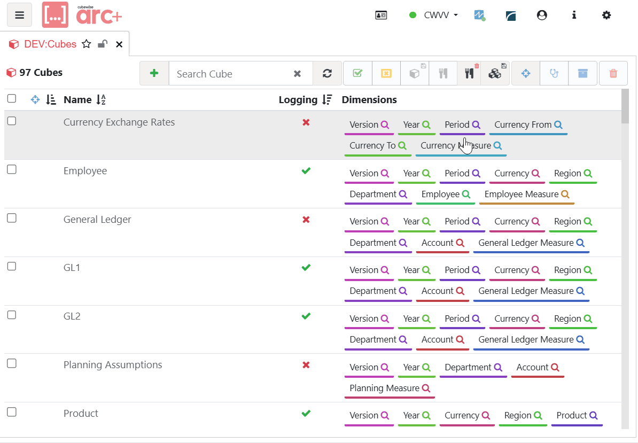
Task: Click the stethoscope icon in toolbar
Action: pyautogui.click(x=554, y=74)
